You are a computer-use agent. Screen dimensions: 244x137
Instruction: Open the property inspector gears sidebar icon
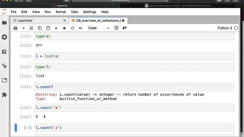click(x=4, y=66)
